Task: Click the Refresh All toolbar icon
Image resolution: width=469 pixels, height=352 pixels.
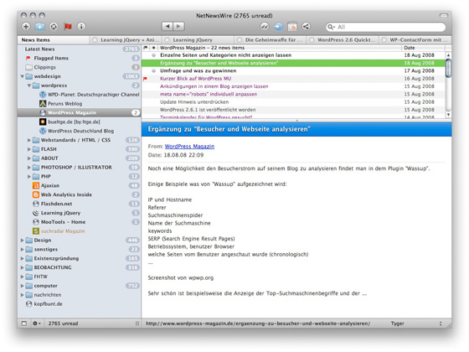Action: tap(54, 26)
